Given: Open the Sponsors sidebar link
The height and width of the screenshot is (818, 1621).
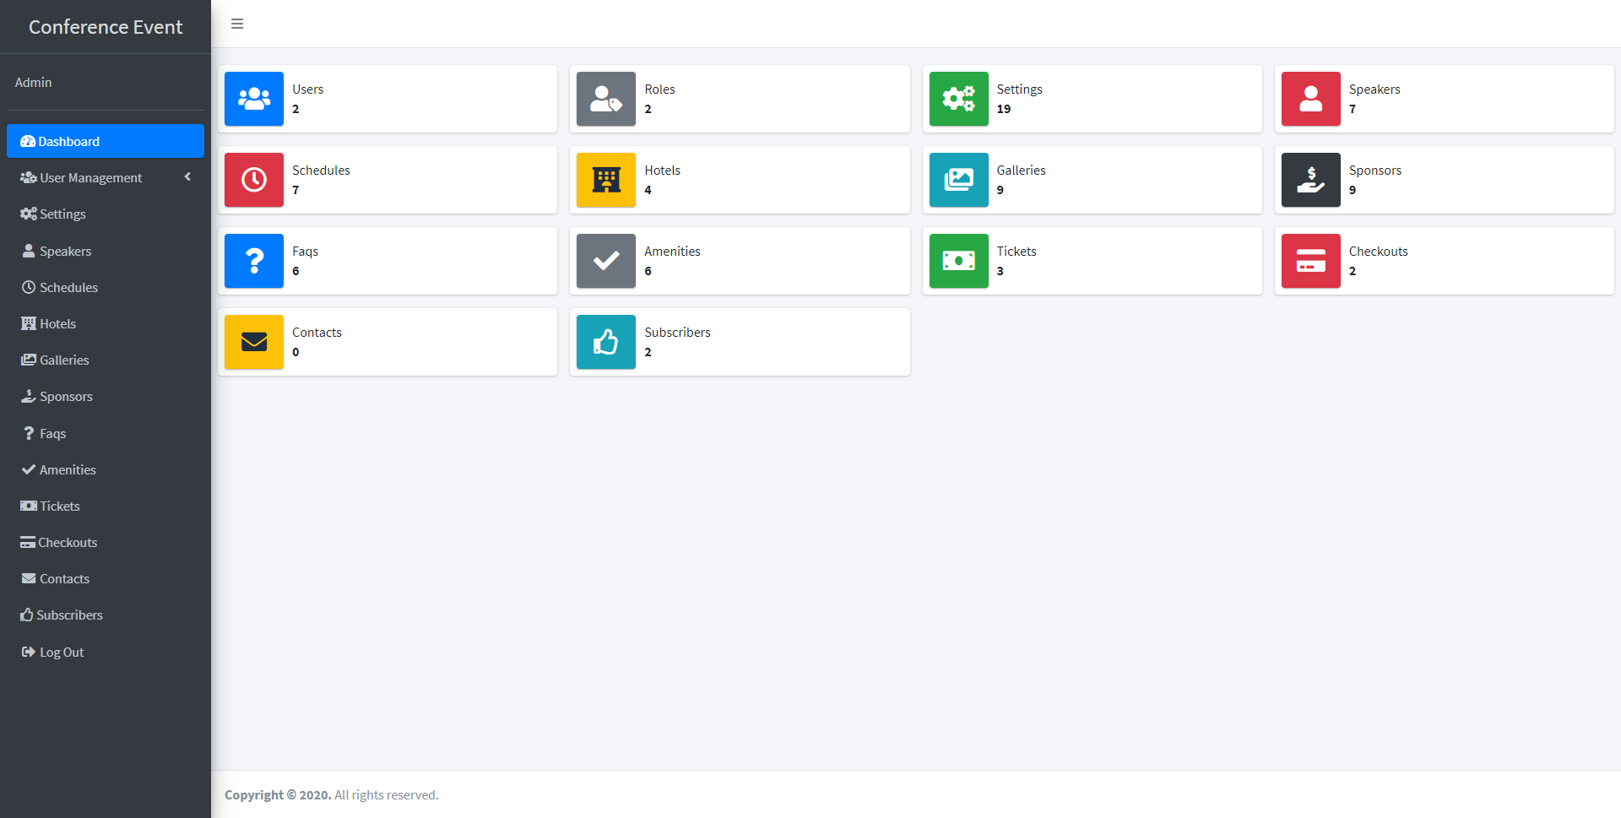Looking at the screenshot, I should coord(106,396).
